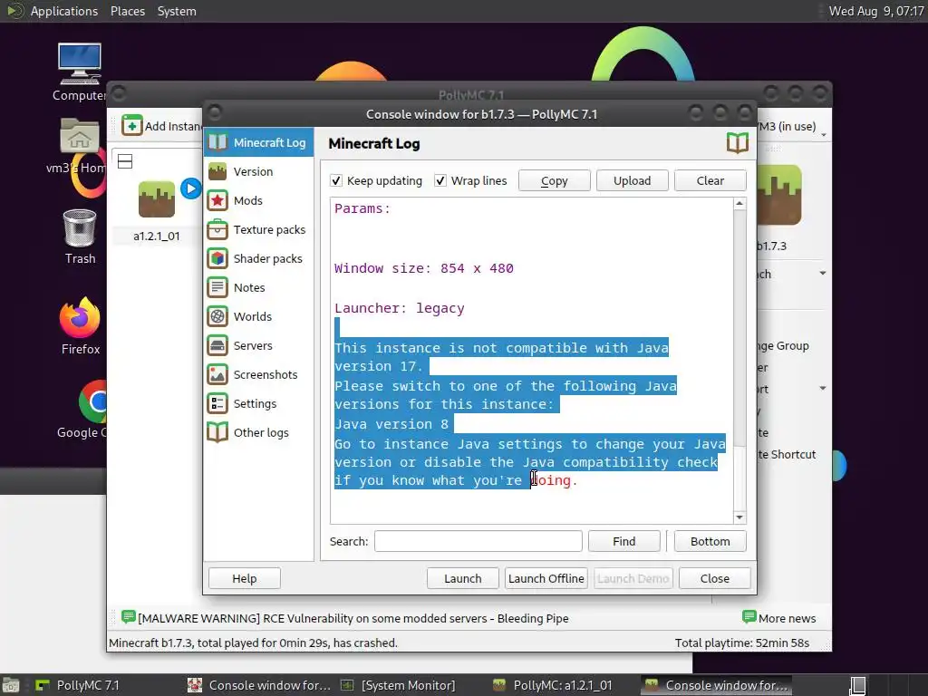The height and width of the screenshot is (696, 928).
Task: Jump to Bottom of the log
Action: tap(710, 541)
